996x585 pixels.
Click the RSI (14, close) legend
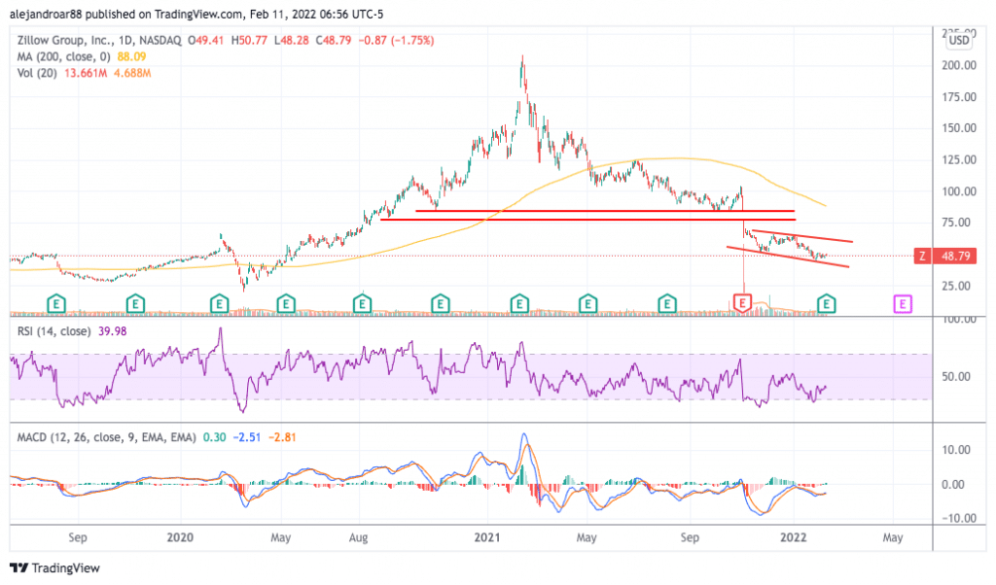pyautogui.click(x=54, y=331)
